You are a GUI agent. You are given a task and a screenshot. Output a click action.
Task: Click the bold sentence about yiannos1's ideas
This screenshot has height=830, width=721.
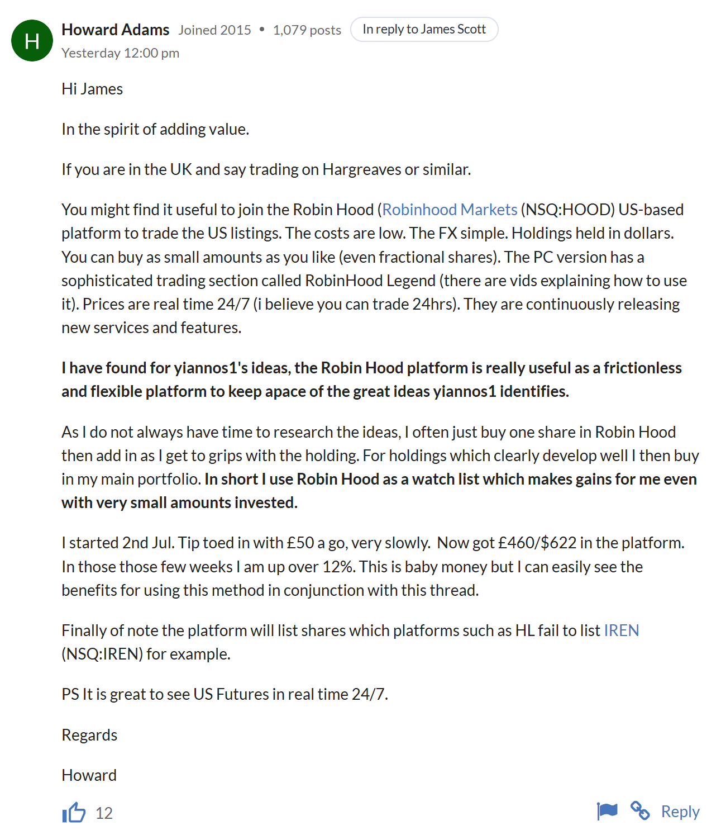click(x=371, y=380)
